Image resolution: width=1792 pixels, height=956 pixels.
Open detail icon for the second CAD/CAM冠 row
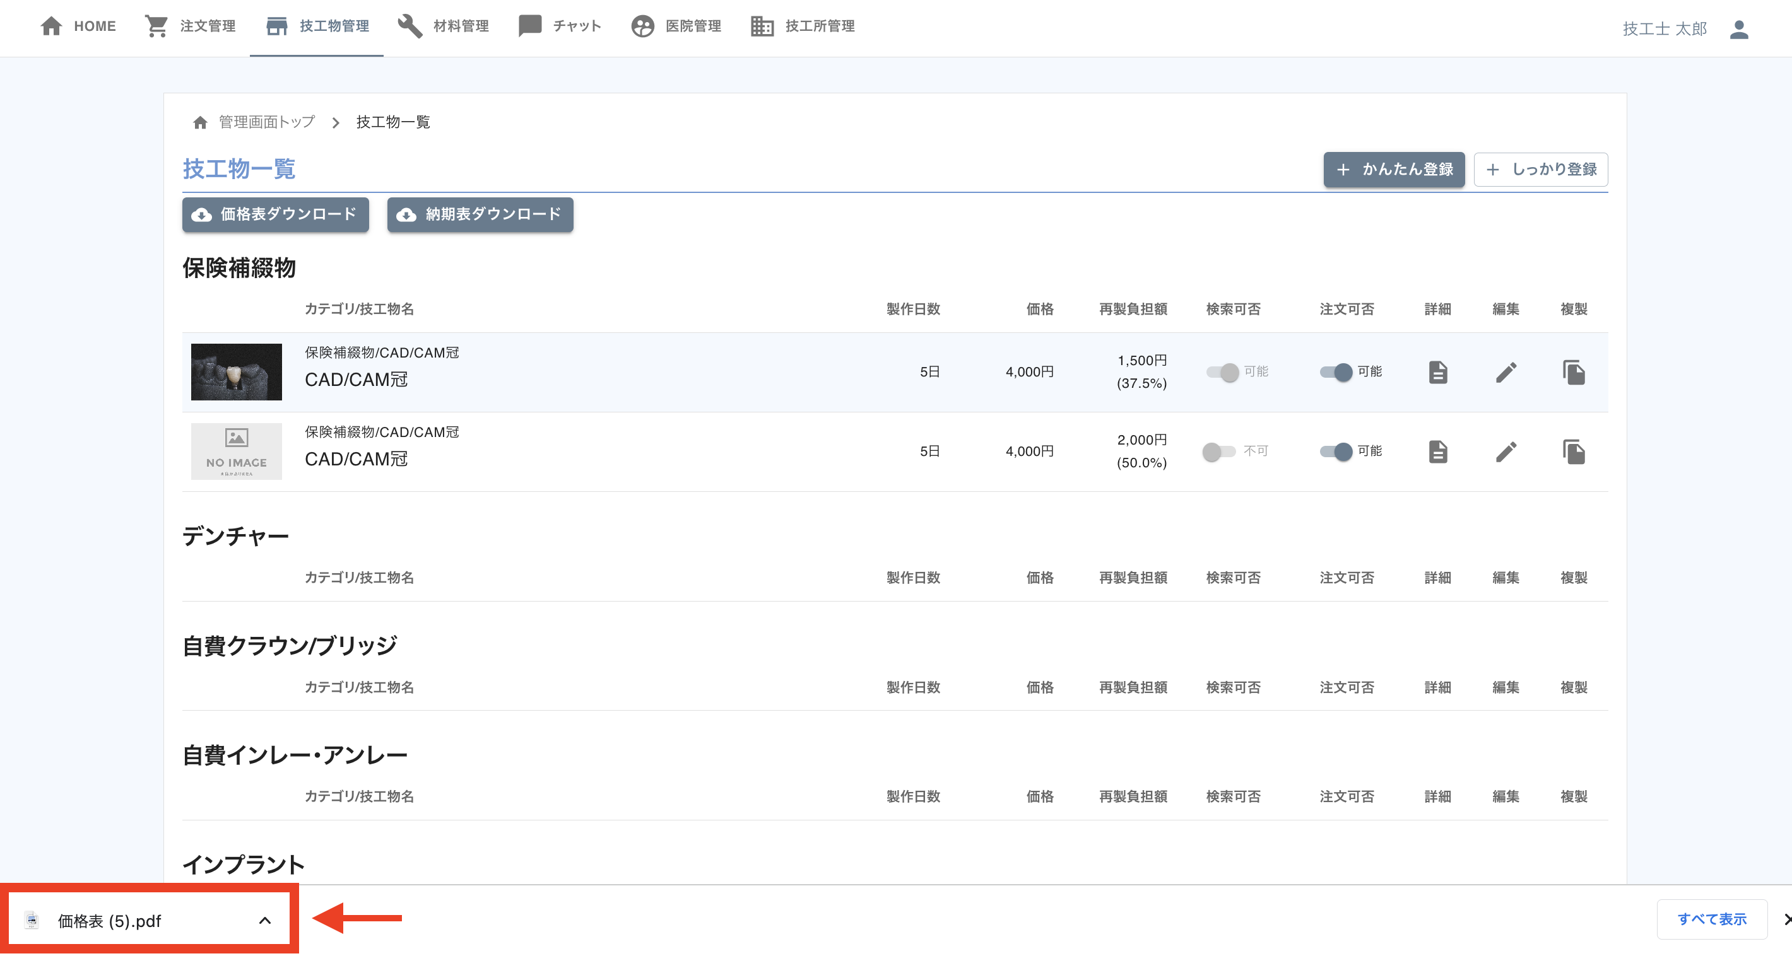pos(1437,452)
